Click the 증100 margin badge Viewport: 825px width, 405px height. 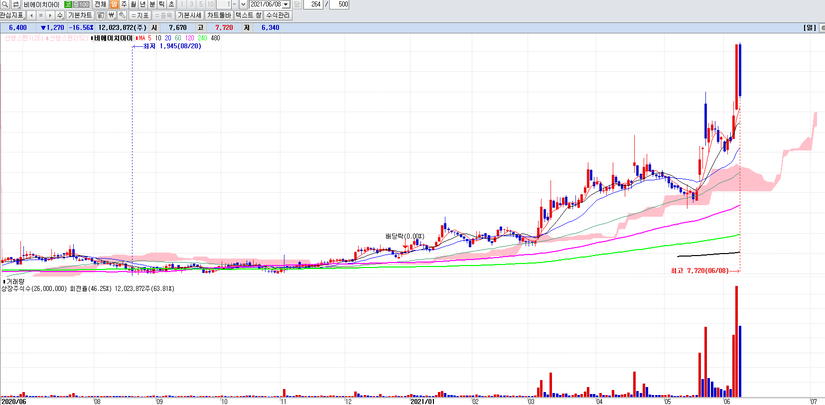tap(81, 4)
